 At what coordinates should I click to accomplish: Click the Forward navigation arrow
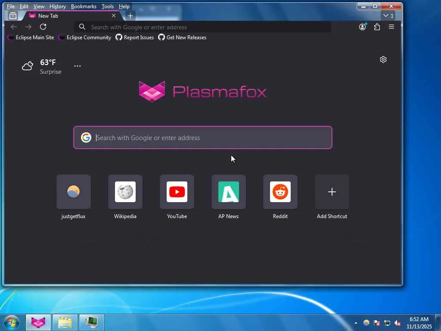[28, 27]
